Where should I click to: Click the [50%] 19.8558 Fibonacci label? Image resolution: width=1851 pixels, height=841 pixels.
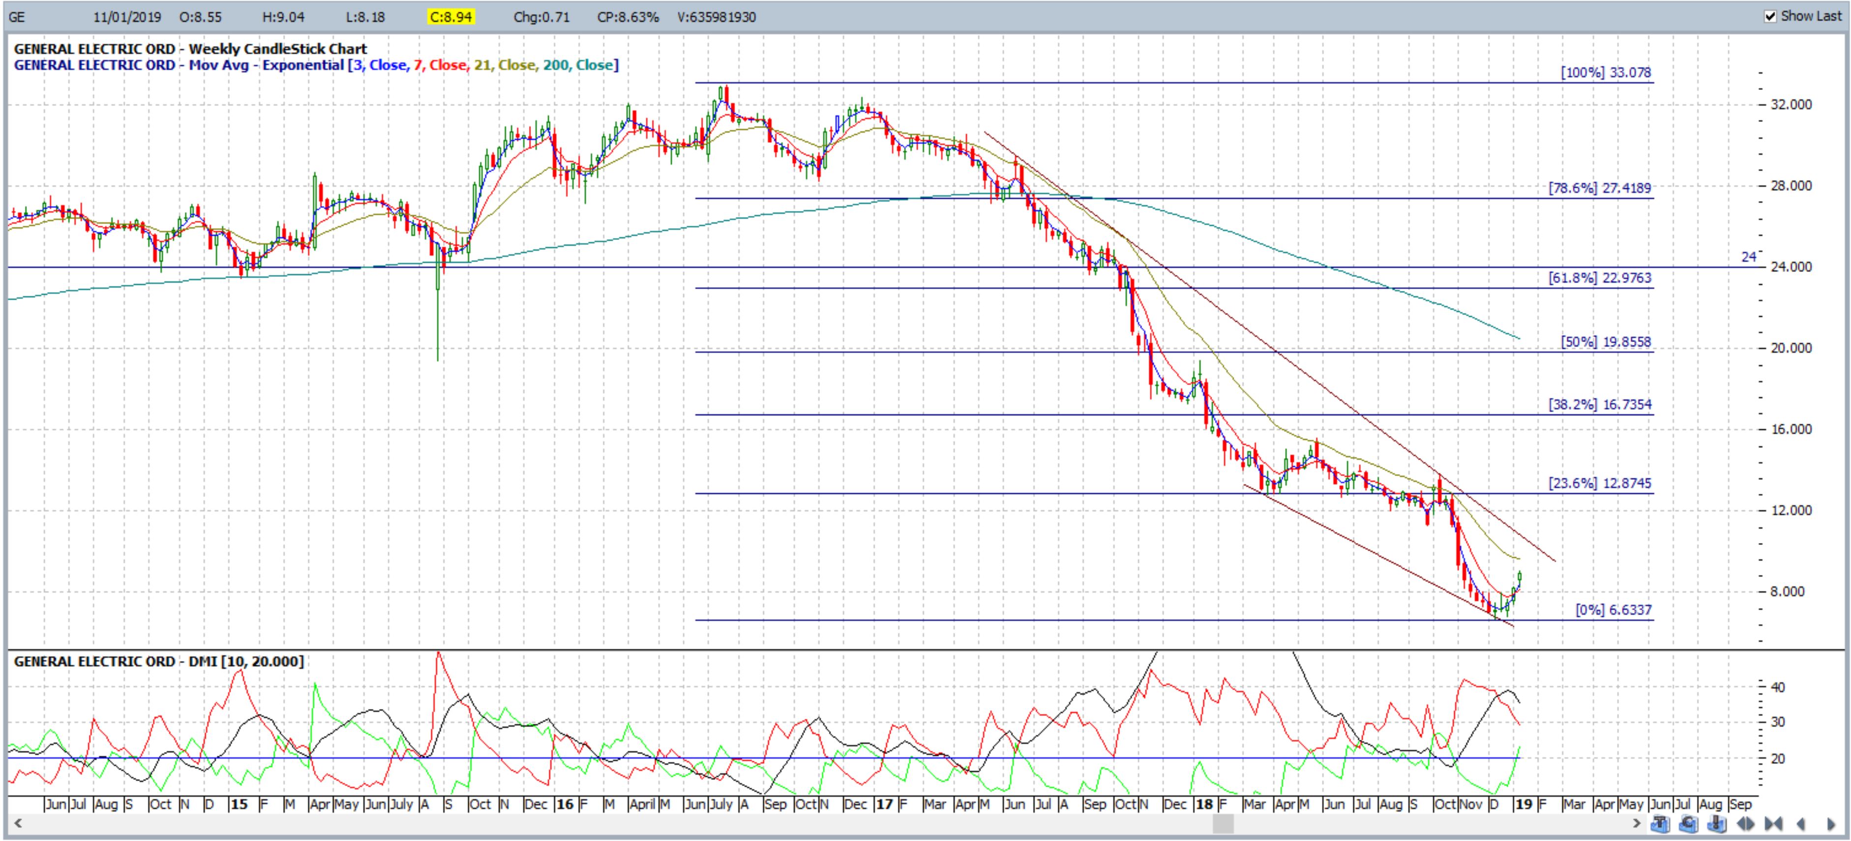[x=1605, y=342]
